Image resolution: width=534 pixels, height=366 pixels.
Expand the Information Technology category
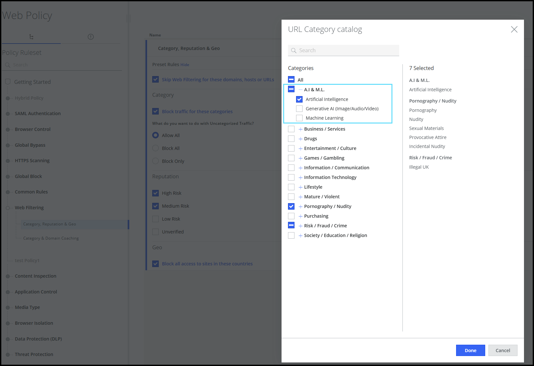click(301, 177)
